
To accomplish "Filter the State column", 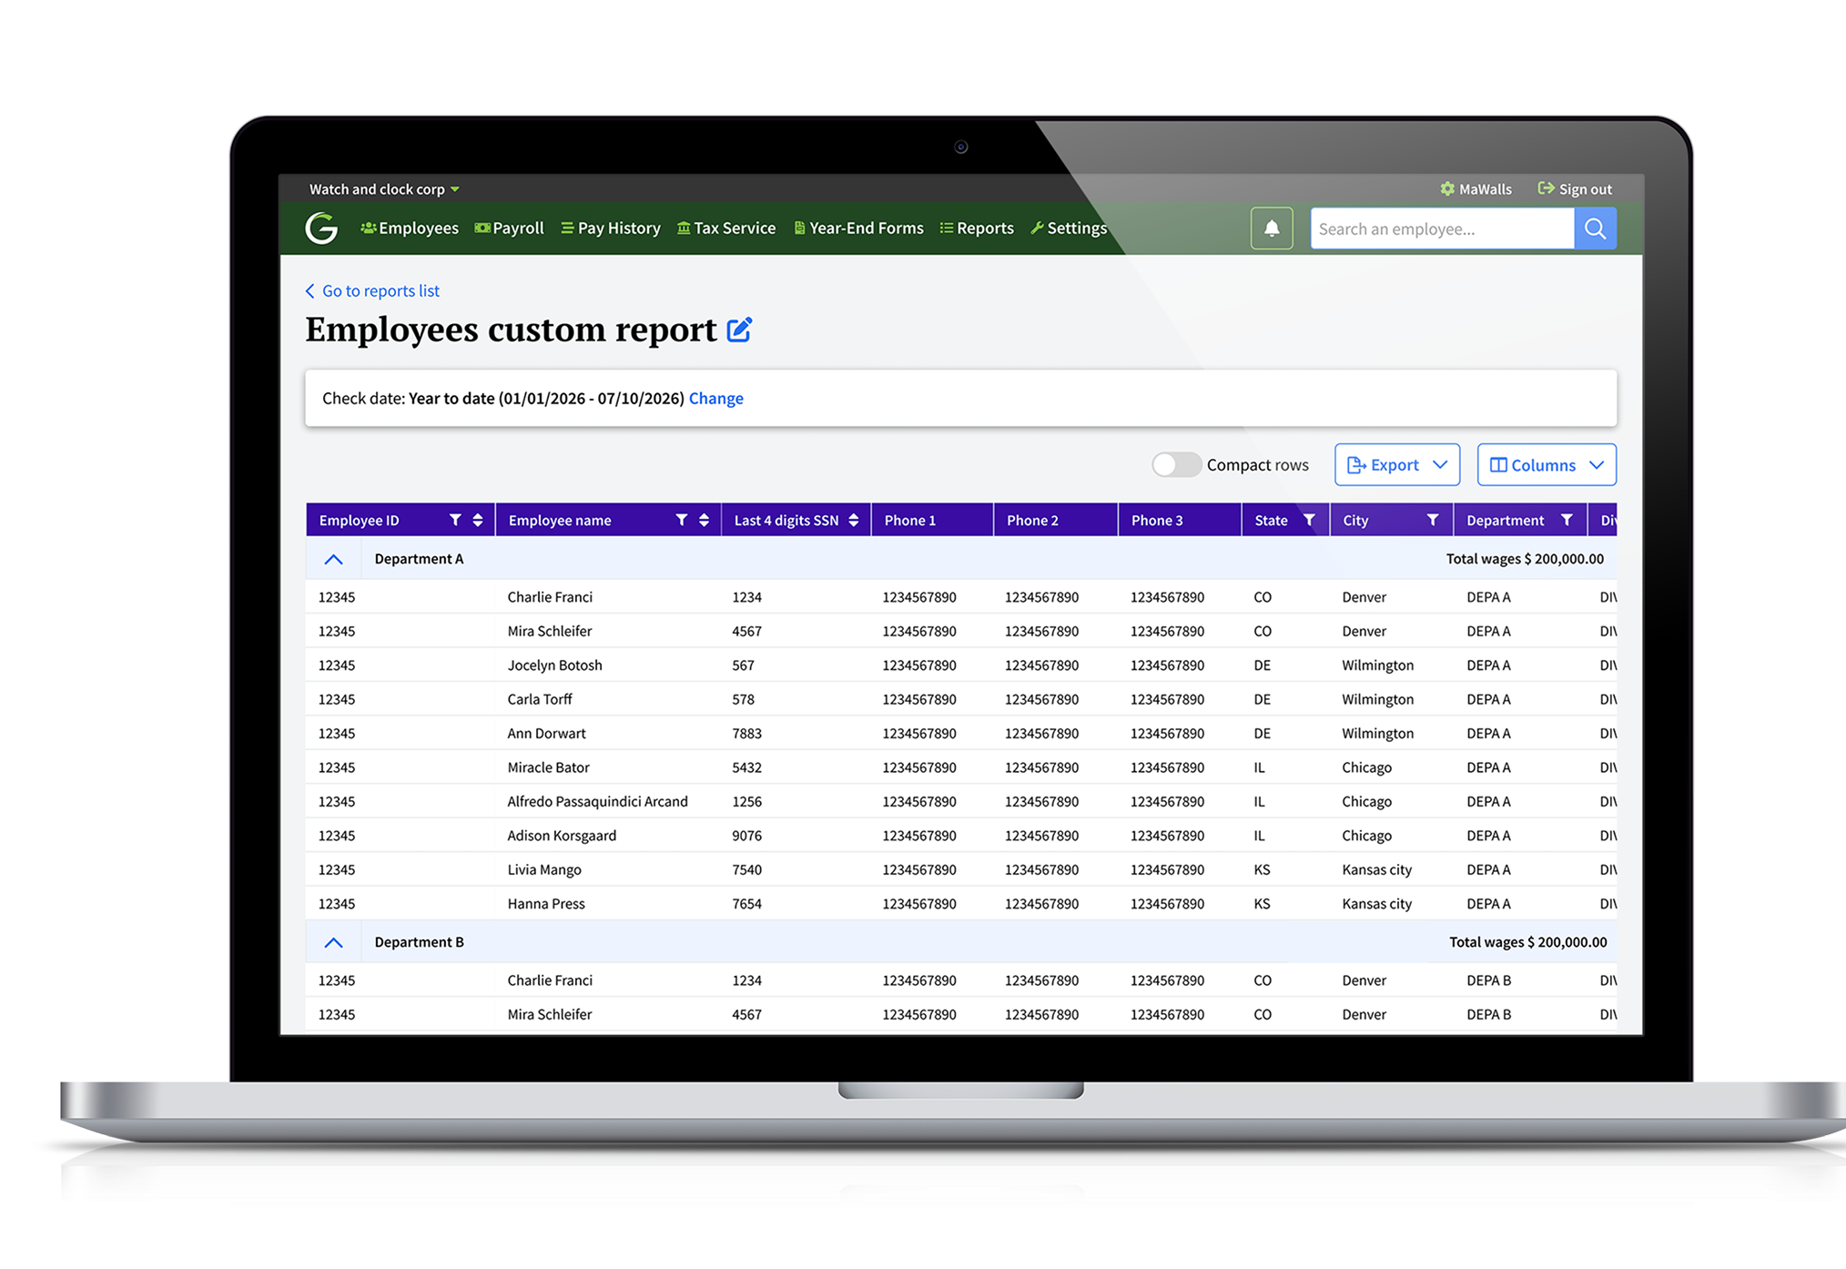I will (x=1309, y=520).
